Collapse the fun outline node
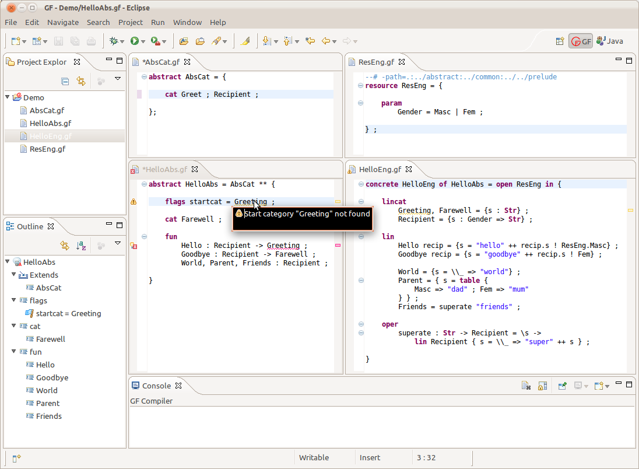Image resolution: width=639 pixels, height=469 pixels. [14, 351]
